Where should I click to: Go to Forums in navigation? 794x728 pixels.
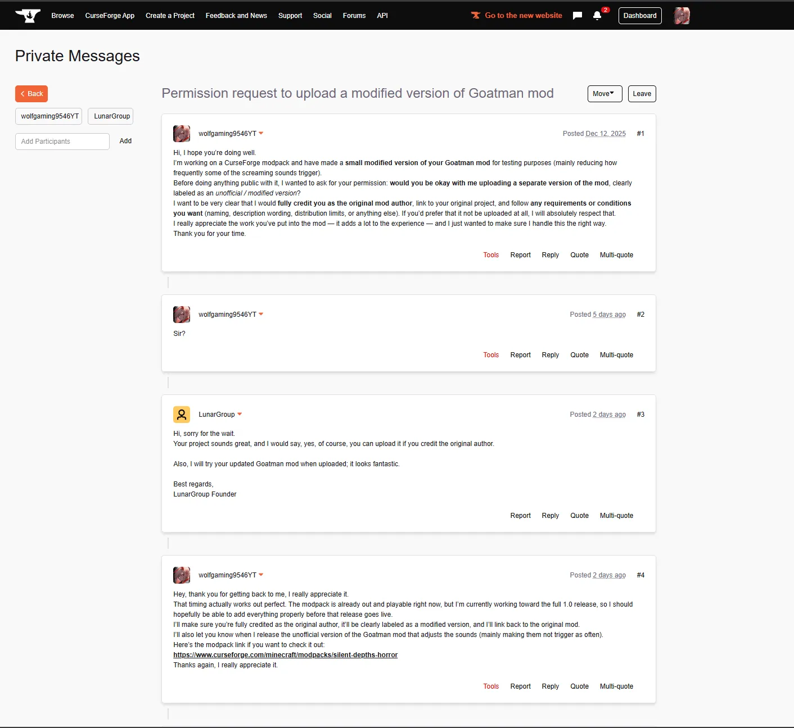[x=354, y=16]
